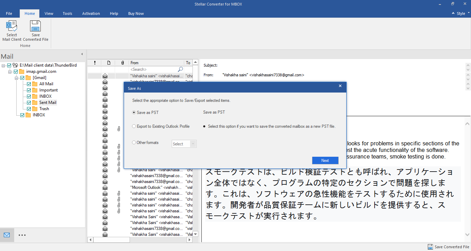Viewport: 471px width, 251px height.
Task: Click the mail list scroll-up arrow
Action: tap(195, 62)
